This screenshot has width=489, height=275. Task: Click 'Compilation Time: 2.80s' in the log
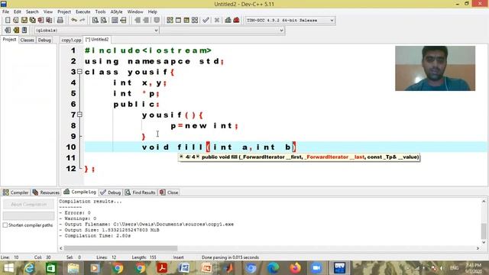pyautogui.click(x=95, y=236)
